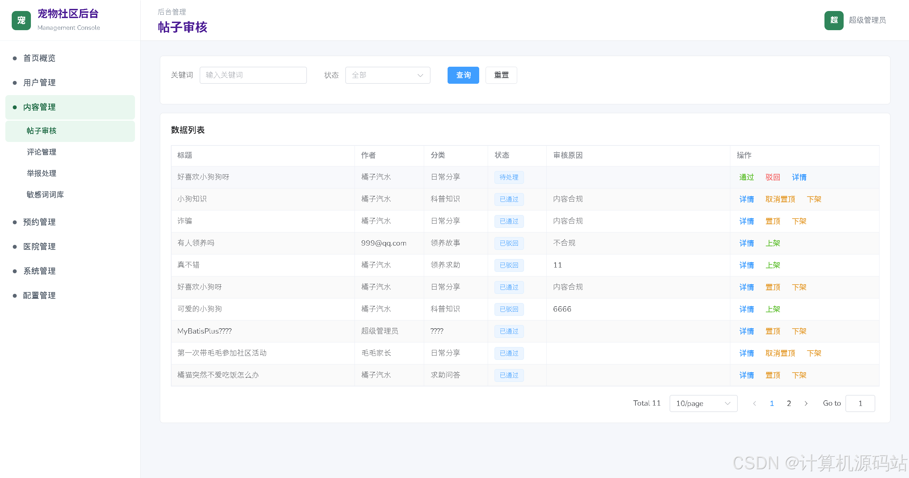
Task: Click 上架 for 有人领养吗
Action: 773,243
